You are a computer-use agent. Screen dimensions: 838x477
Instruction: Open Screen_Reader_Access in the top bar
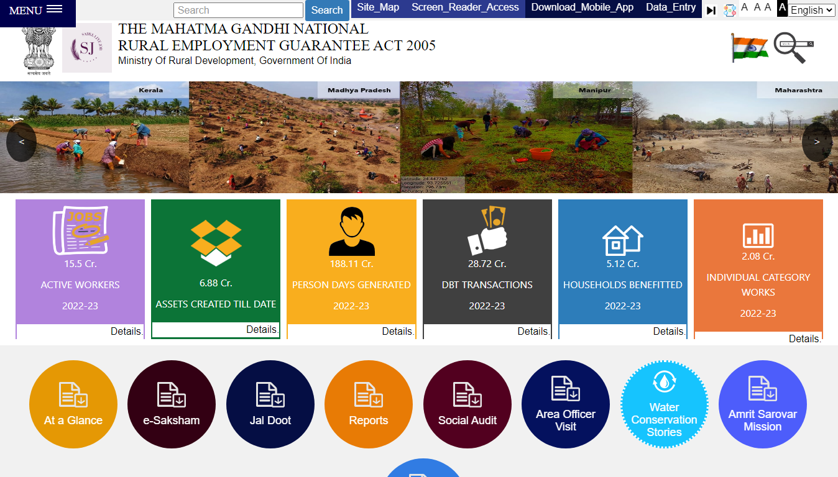point(465,7)
